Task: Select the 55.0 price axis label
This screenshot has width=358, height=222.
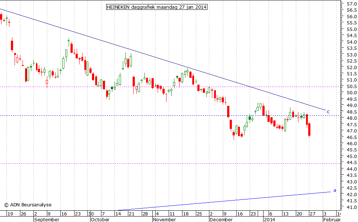Action: (352, 29)
